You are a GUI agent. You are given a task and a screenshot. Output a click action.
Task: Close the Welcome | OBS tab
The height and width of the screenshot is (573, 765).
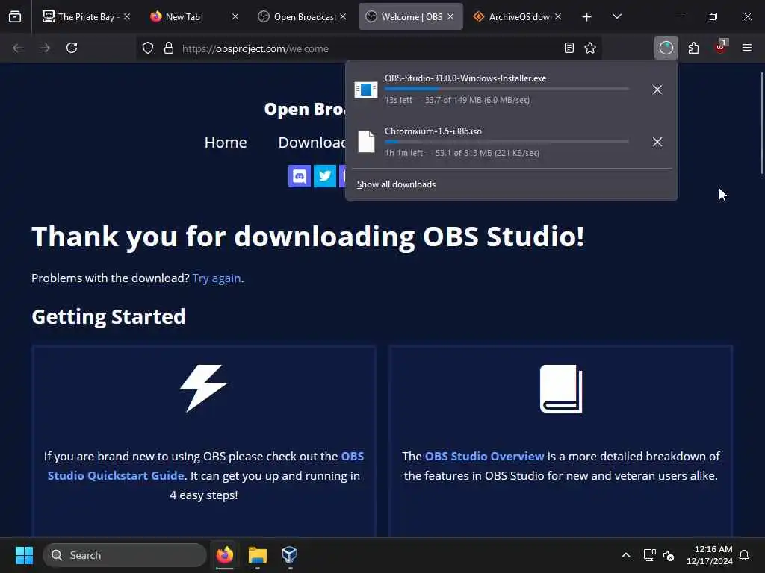[x=450, y=16]
